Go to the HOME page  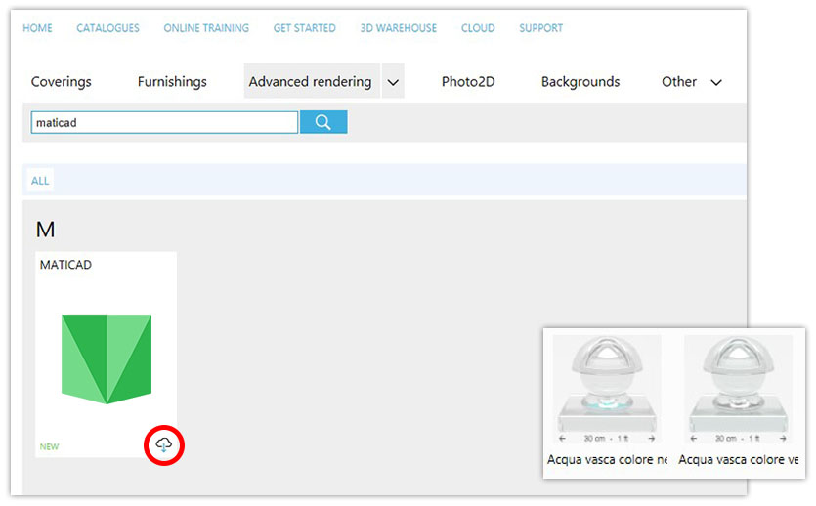coord(37,28)
